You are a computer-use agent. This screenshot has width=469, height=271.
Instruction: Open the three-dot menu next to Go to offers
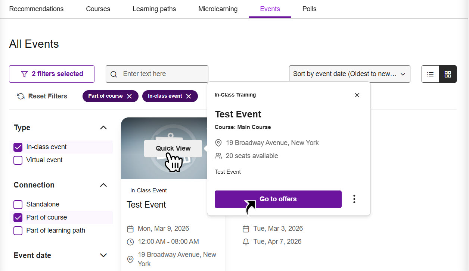tap(354, 199)
